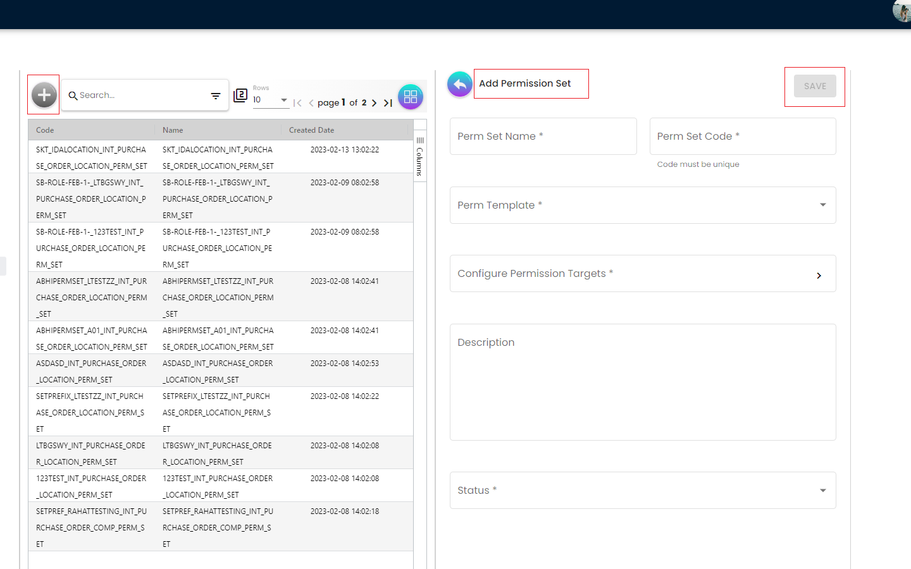911x569 pixels.
Task: Click the back arrow beside Add Permission Set
Action: pyautogui.click(x=460, y=84)
